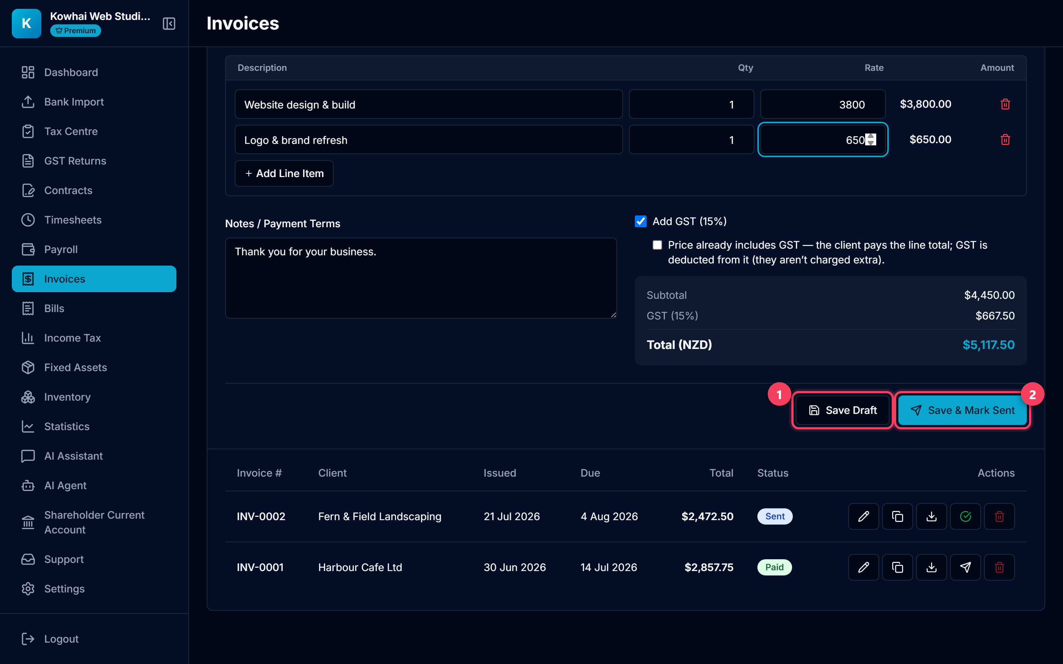Open AI Assistant chat

(94, 456)
